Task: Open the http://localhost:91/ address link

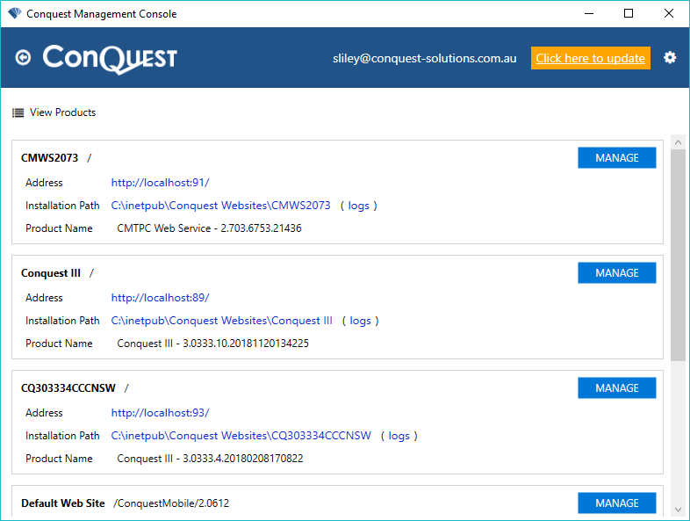Action: [160, 183]
